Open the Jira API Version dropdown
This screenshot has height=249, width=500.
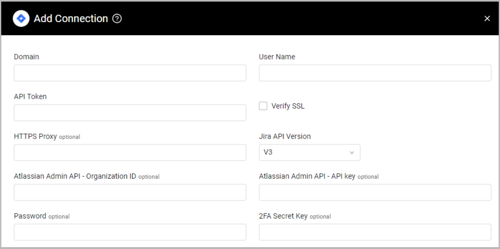(309, 152)
